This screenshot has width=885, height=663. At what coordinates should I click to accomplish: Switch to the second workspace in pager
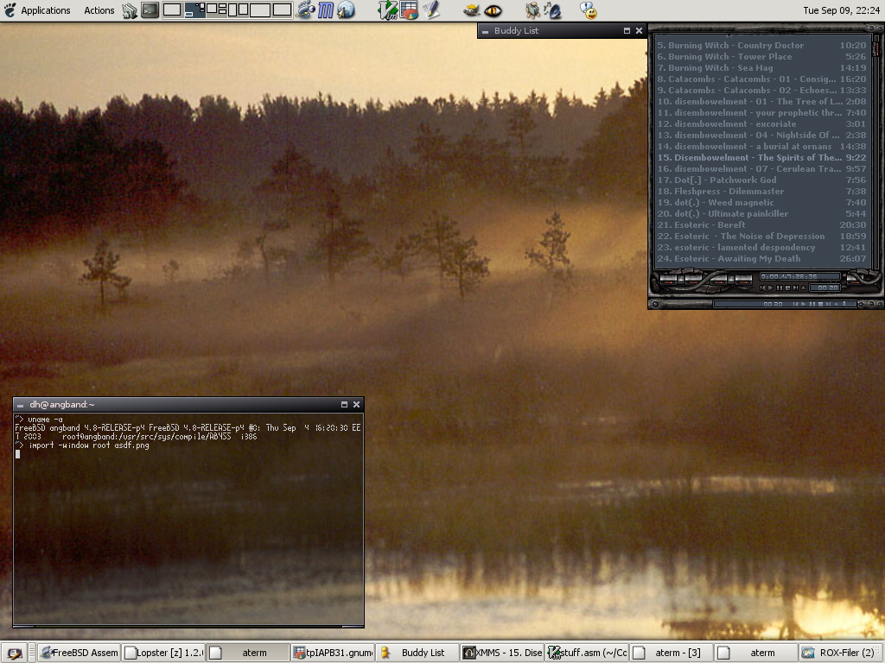point(195,10)
